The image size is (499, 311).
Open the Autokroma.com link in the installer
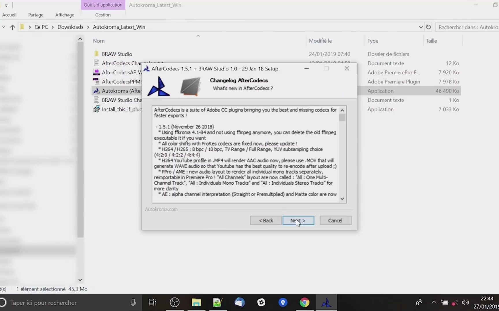[x=161, y=209]
